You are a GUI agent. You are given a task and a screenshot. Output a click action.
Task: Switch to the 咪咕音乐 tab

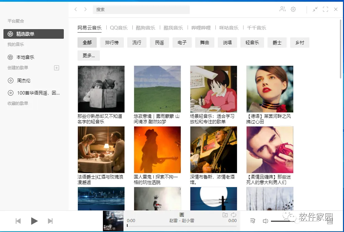229,28
